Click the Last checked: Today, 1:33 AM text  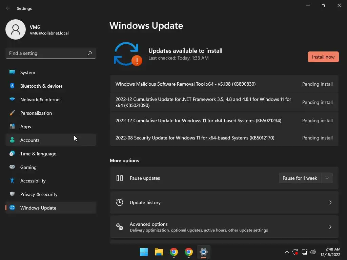click(x=178, y=58)
